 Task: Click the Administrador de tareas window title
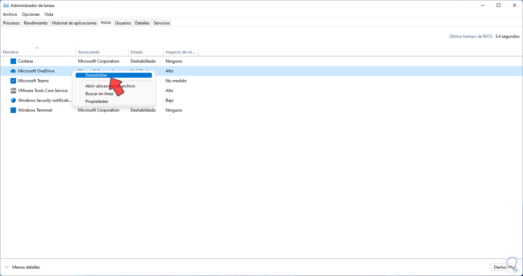[33, 6]
